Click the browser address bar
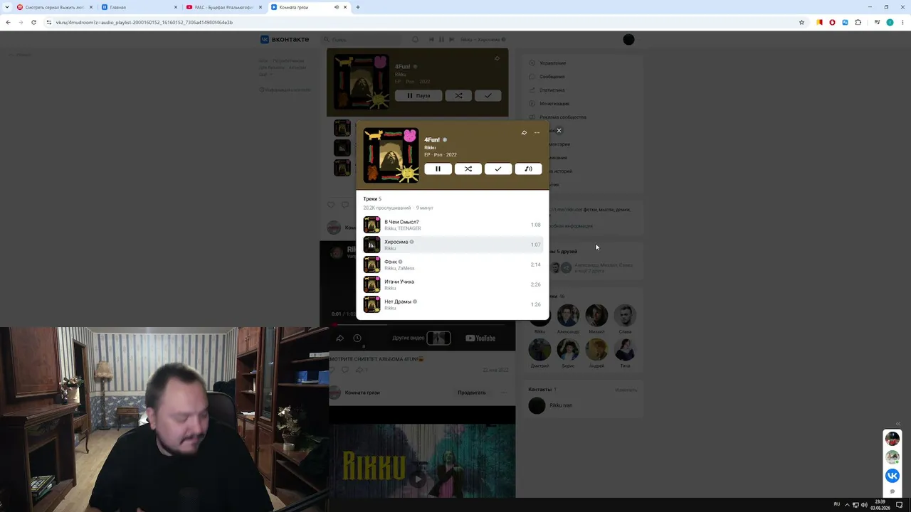The image size is (911, 512). coord(420,22)
